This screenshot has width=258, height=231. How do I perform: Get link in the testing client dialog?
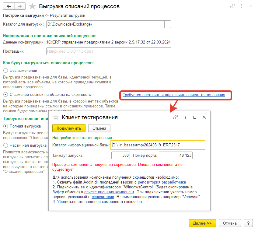[176, 117]
